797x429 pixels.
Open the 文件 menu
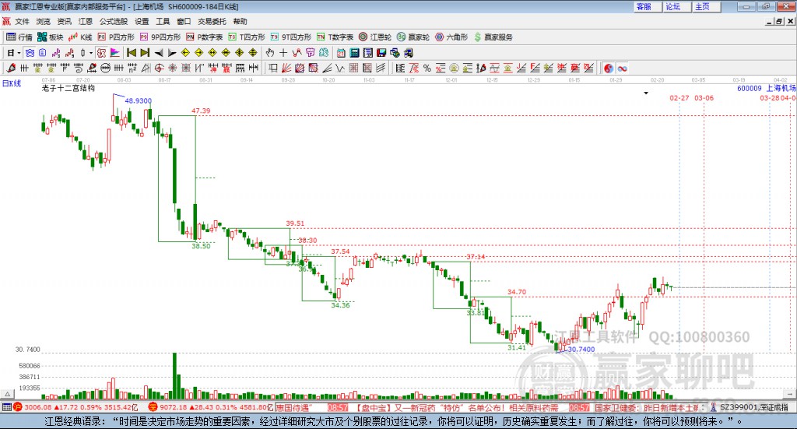coord(23,21)
